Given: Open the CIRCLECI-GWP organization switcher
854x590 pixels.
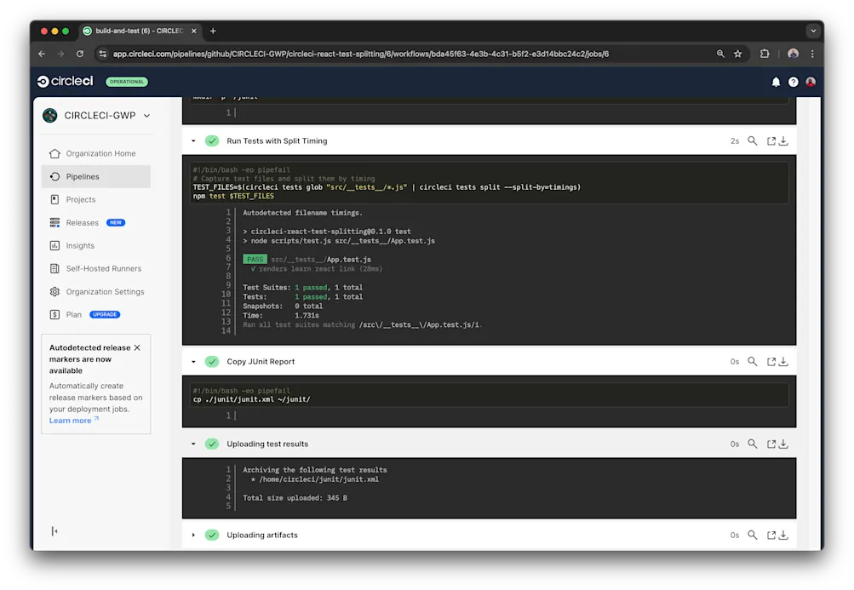Looking at the screenshot, I should tap(96, 116).
